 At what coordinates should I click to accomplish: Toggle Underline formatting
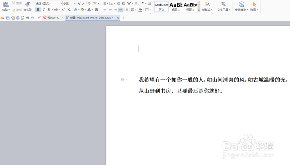coord(49,10)
